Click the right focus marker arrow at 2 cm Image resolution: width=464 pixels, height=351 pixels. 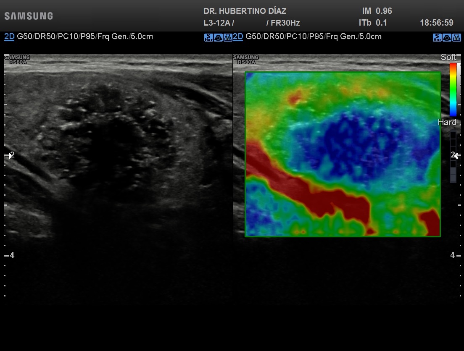tap(456, 155)
